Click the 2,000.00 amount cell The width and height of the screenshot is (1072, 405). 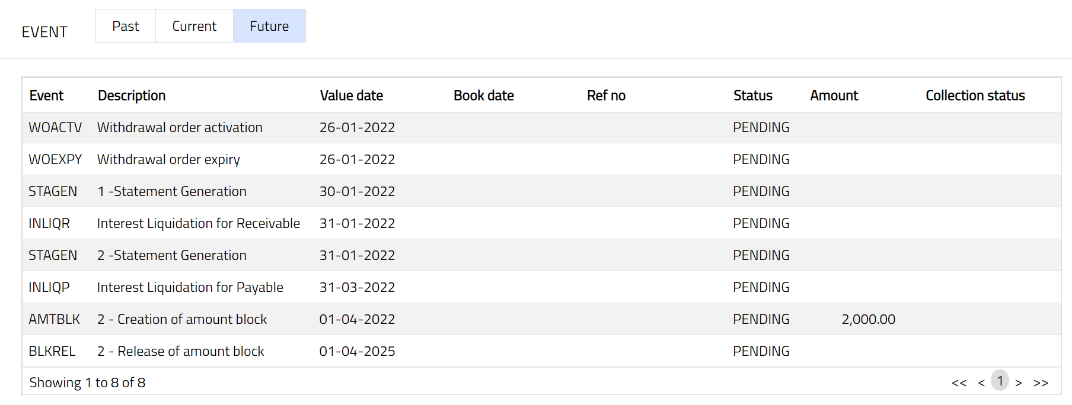pos(868,319)
